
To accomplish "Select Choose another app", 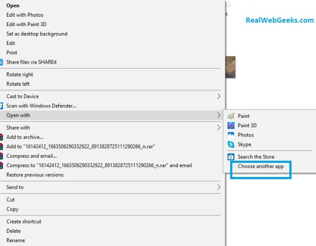I will tap(261, 166).
